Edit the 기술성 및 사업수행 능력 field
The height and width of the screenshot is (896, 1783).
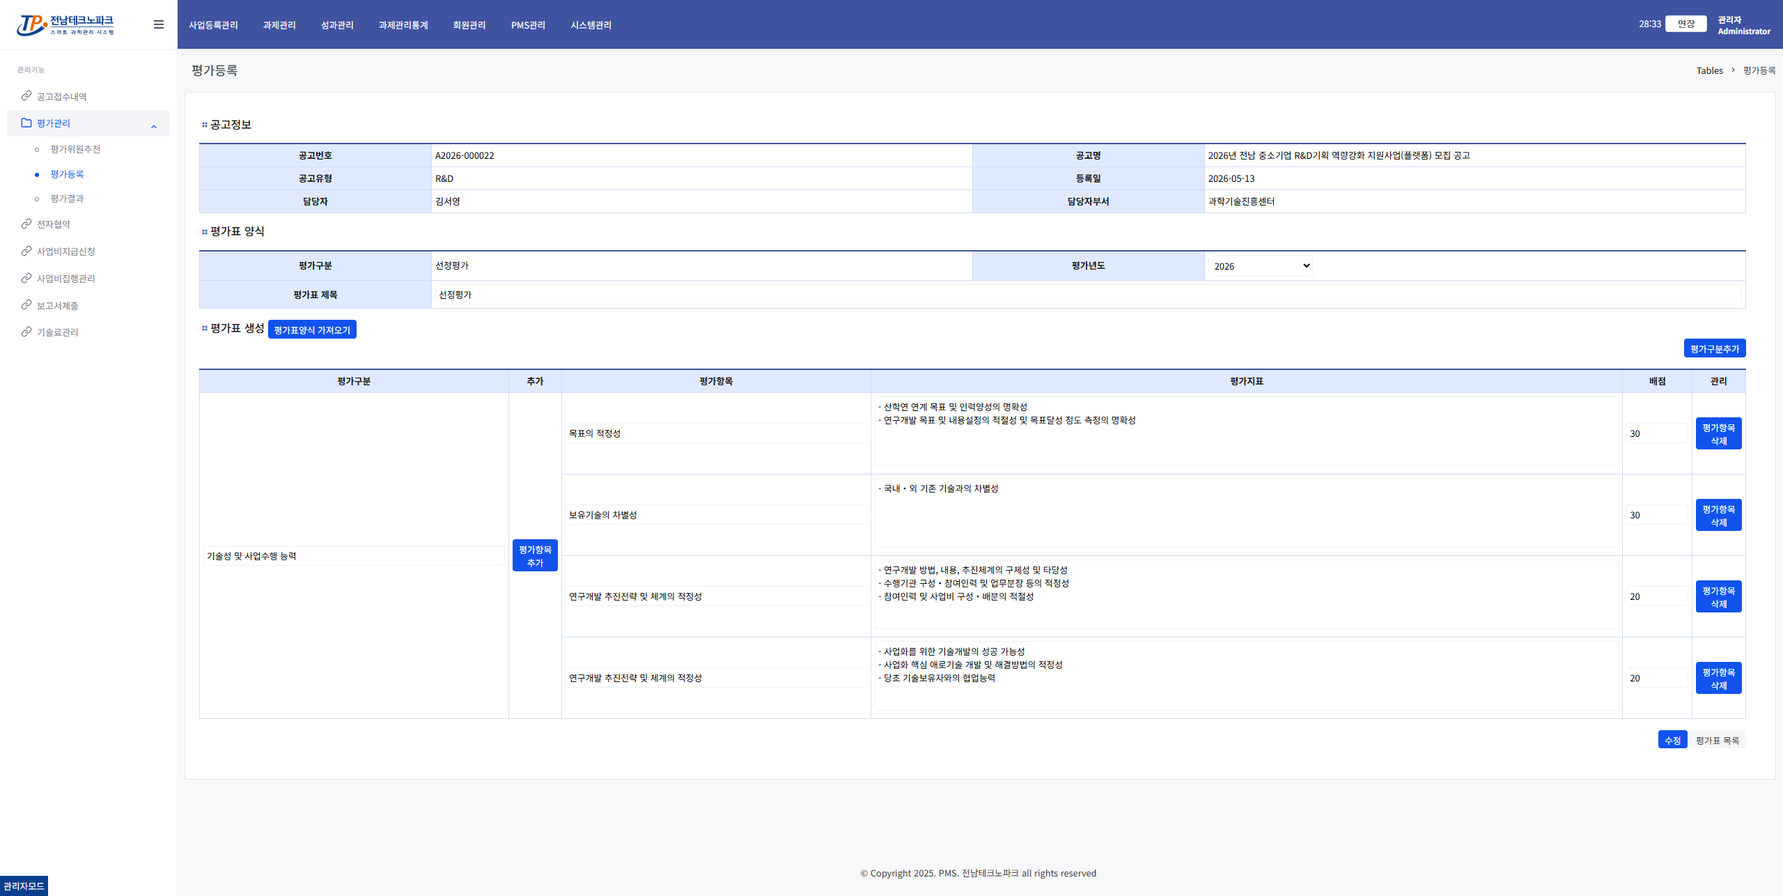point(354,555)
